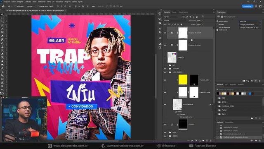Filter layers by adjustment type
Image resolution: width=264 pixels, height=149 pixels.
pos(187,17)
